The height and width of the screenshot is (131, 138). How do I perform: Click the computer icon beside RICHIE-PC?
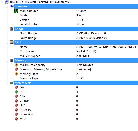(7, 2)
